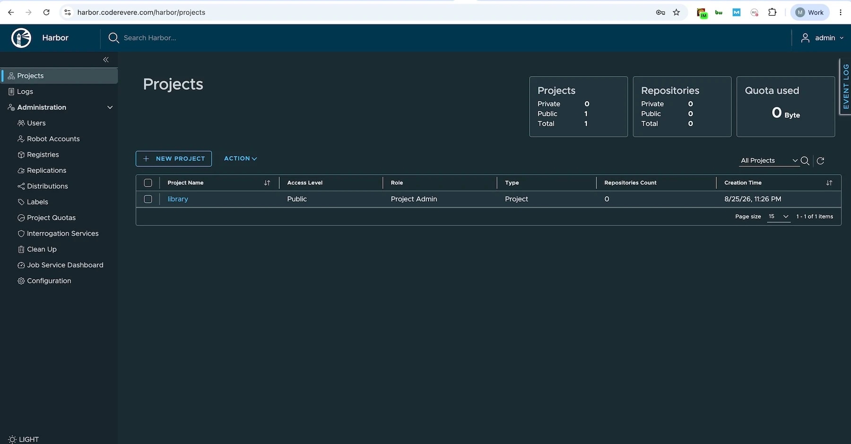Click the project filter search icon

[805, 161]
